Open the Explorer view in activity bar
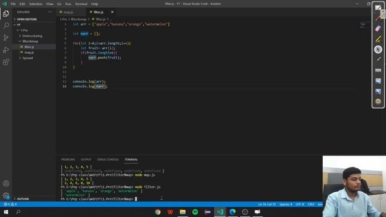The image size is (386, 217). 6,13
